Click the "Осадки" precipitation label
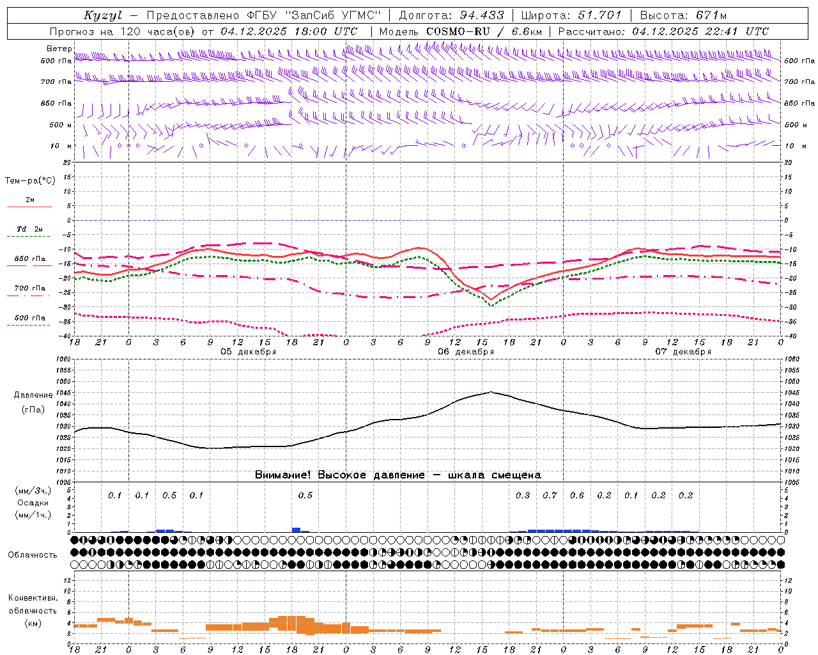Screen dimensions: 818x655 coord(33,503)
